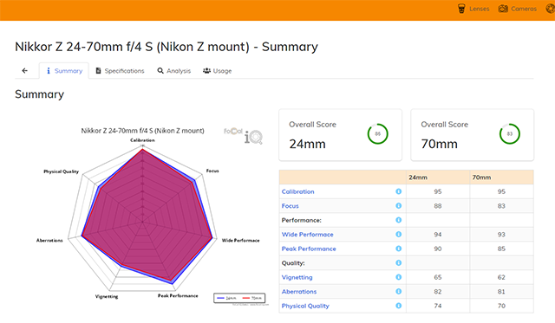The width and height of the screenshot is (555, 323).
Task: Switch to the Usage tab
Action: coord(218,71)
